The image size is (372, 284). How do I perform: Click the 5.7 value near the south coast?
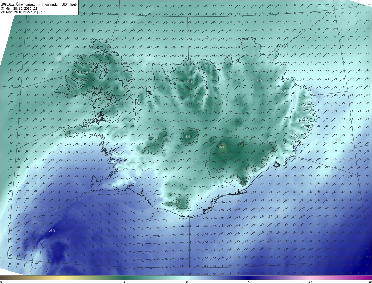click(x=179, y=203)
